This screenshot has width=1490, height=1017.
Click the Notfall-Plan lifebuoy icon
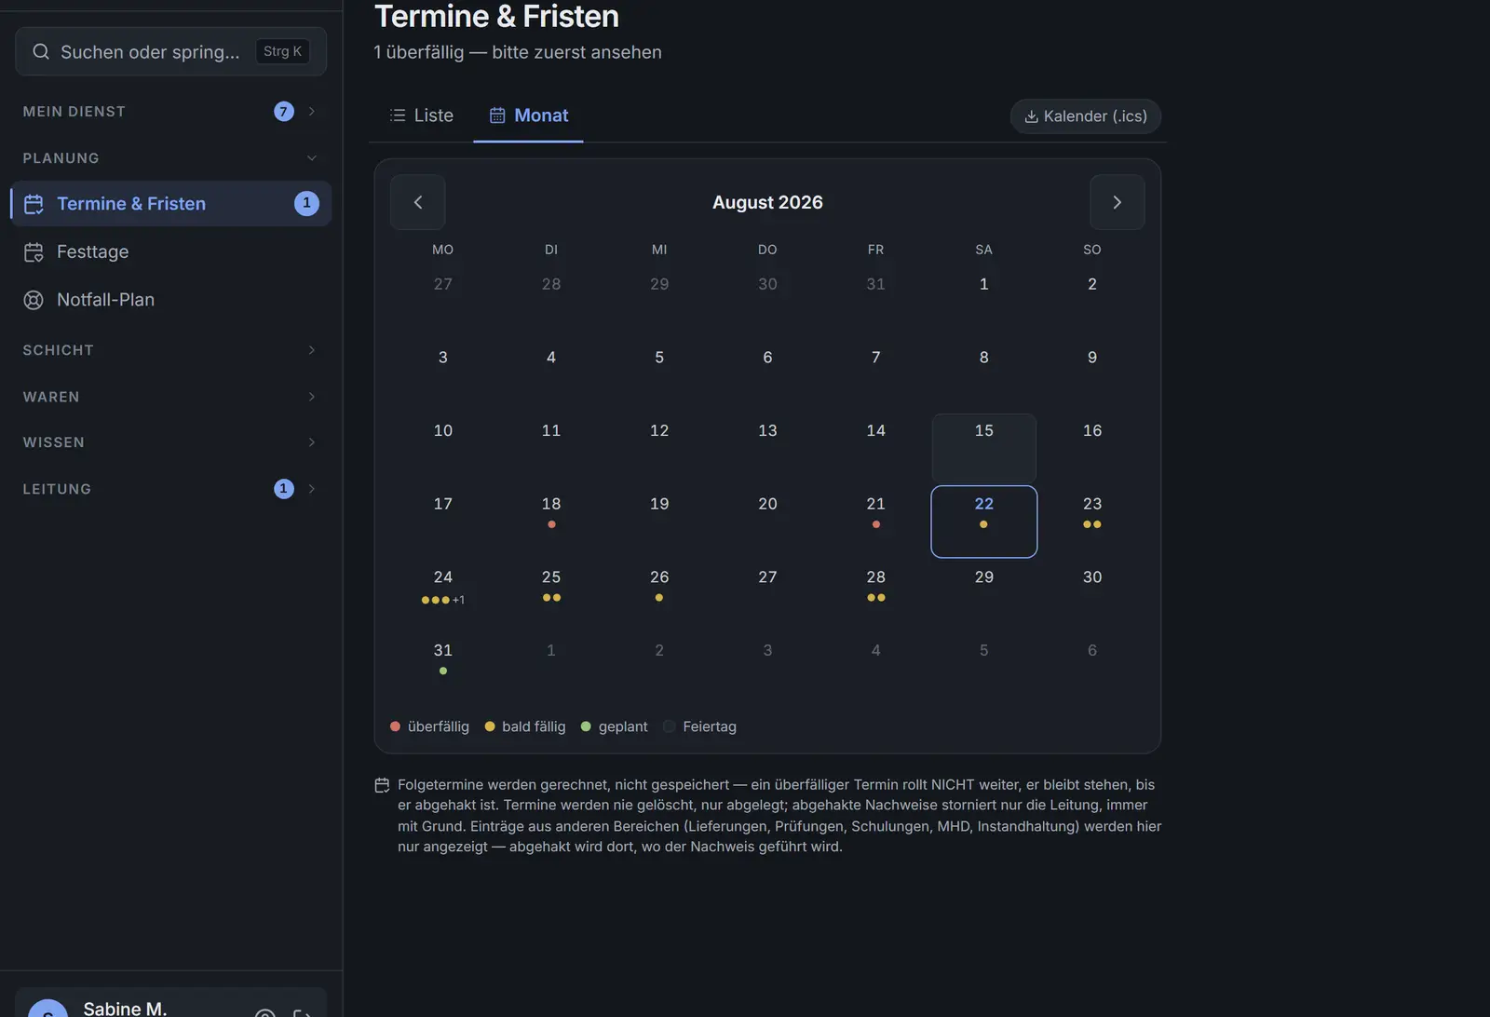point(34,300)
